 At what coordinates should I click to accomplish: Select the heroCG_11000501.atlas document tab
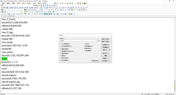click(9, 16)
